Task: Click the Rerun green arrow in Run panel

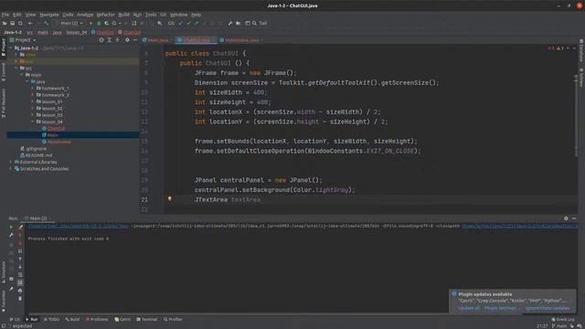Action: (11, 227)
